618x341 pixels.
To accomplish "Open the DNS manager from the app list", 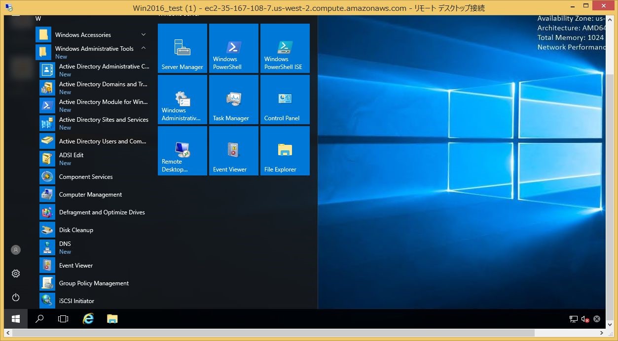I will pos(95,247).
